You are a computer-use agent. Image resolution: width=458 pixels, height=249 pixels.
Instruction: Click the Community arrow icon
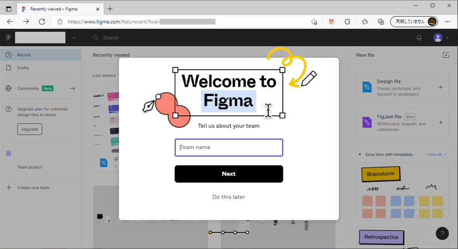(73, 89)
